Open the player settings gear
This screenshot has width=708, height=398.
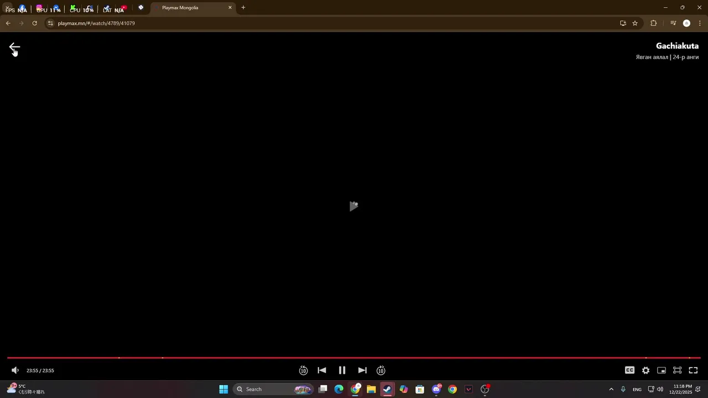645,370
